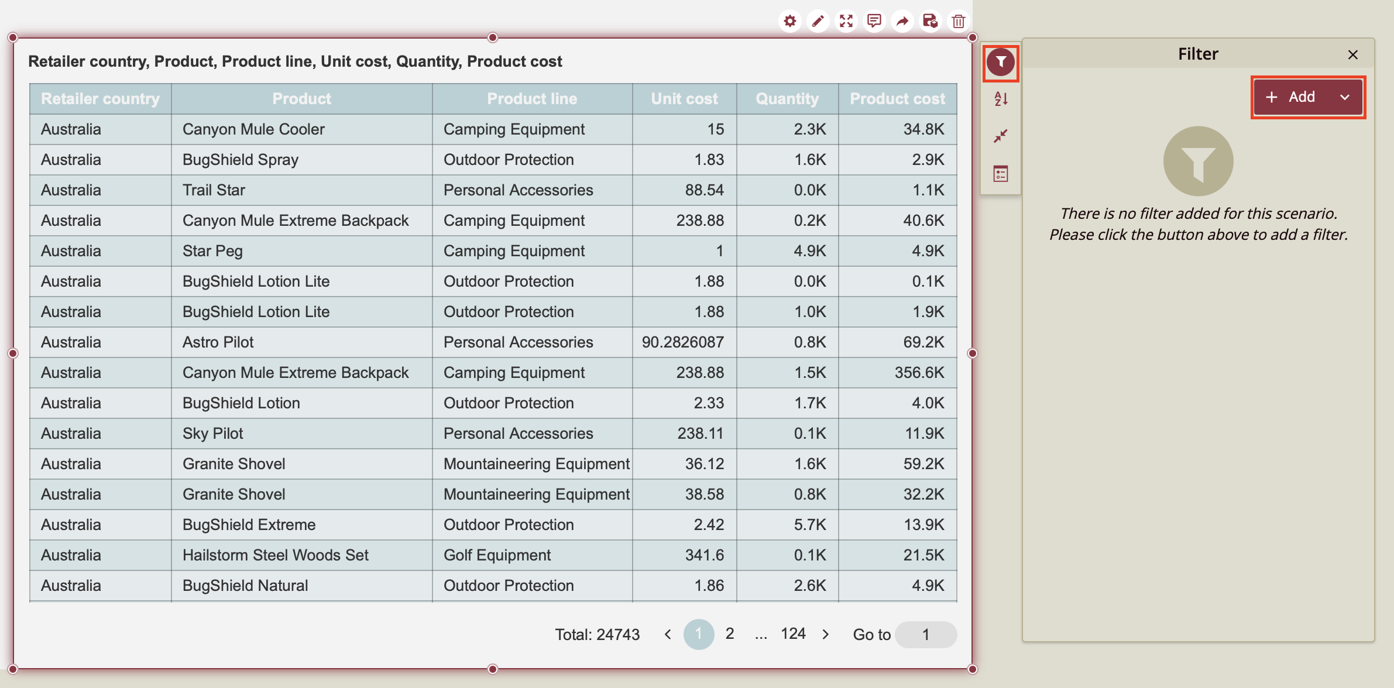Toggle the filter funnel icon in the sidebar

point(1000,62)
